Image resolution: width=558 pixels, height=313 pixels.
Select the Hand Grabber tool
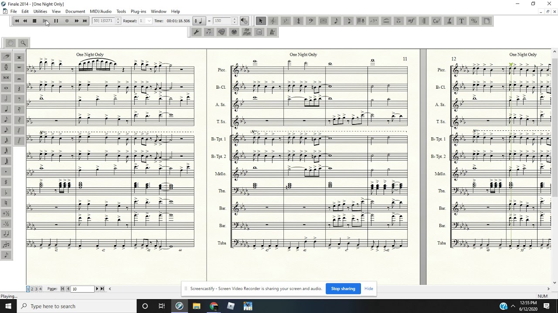[x=10, y=43]
